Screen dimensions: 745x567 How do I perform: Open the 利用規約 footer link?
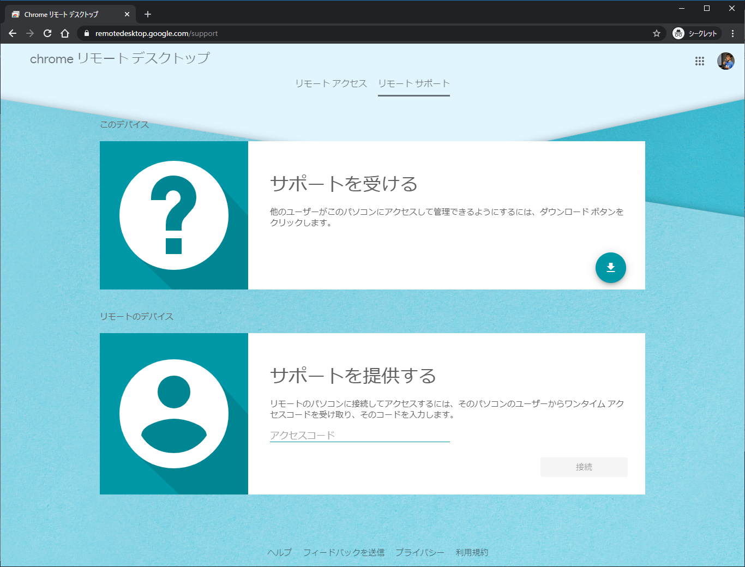472,552
